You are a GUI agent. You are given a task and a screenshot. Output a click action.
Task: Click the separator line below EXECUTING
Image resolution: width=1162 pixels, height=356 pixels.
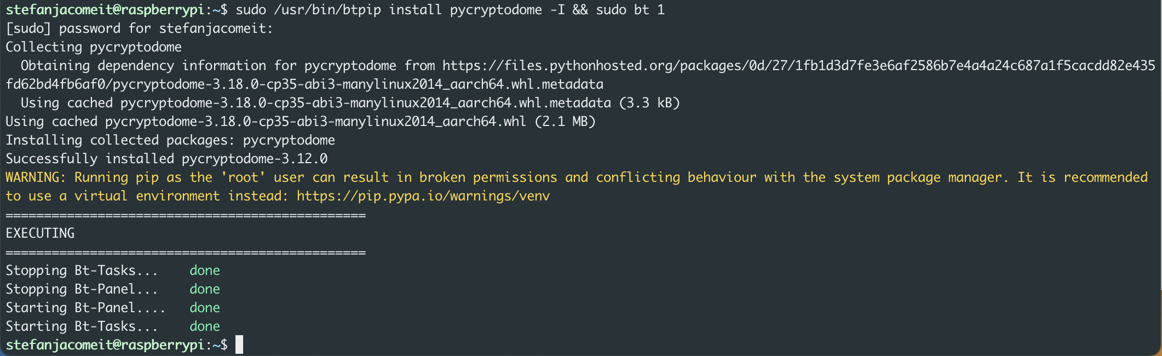coord(186,252)
